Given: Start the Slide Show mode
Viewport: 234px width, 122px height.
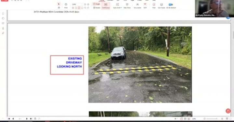Looking at the screenshot, I should coord(127,6).
